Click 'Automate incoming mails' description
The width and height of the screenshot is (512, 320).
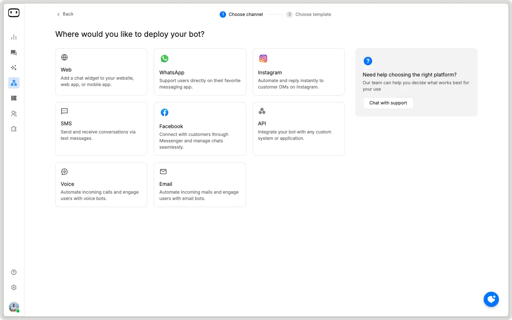(x=199, y=195)
